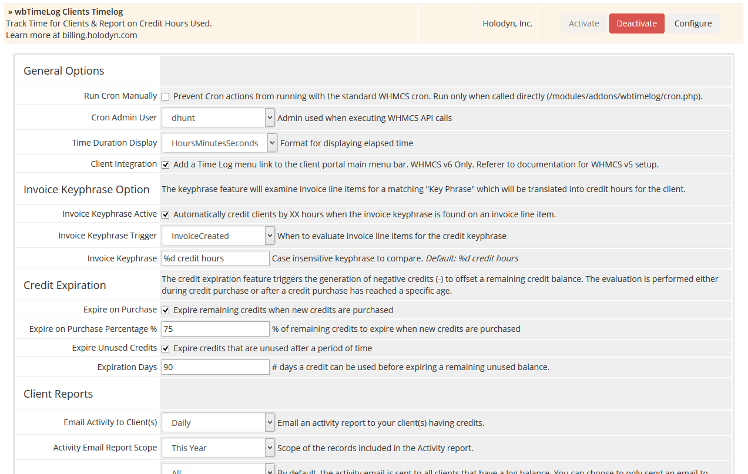Click the 'Cron Admin User' label
The height and width of the screenshot is (474, 748).
click(124, 117)
